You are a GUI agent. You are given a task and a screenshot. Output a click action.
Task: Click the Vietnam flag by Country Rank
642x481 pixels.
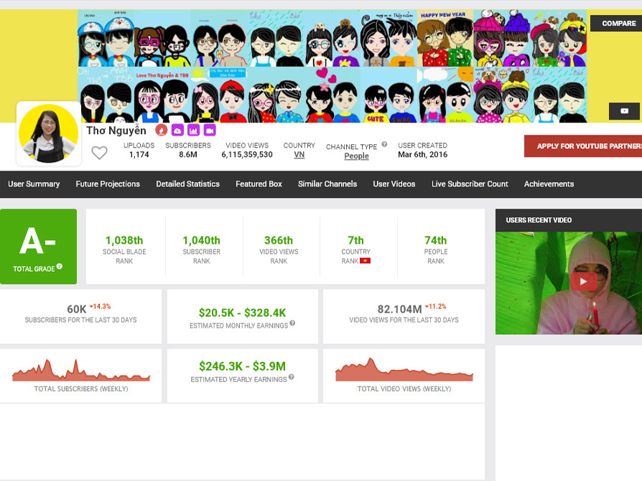pyautogui.click(x=366, y=261)
